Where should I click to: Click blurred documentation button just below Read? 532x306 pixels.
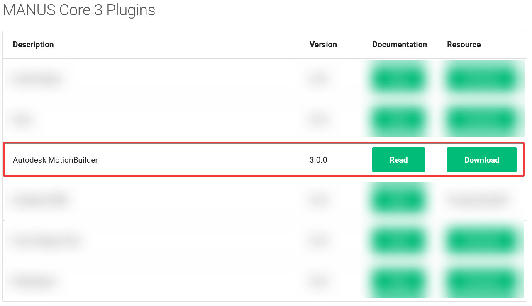[398, 200]
